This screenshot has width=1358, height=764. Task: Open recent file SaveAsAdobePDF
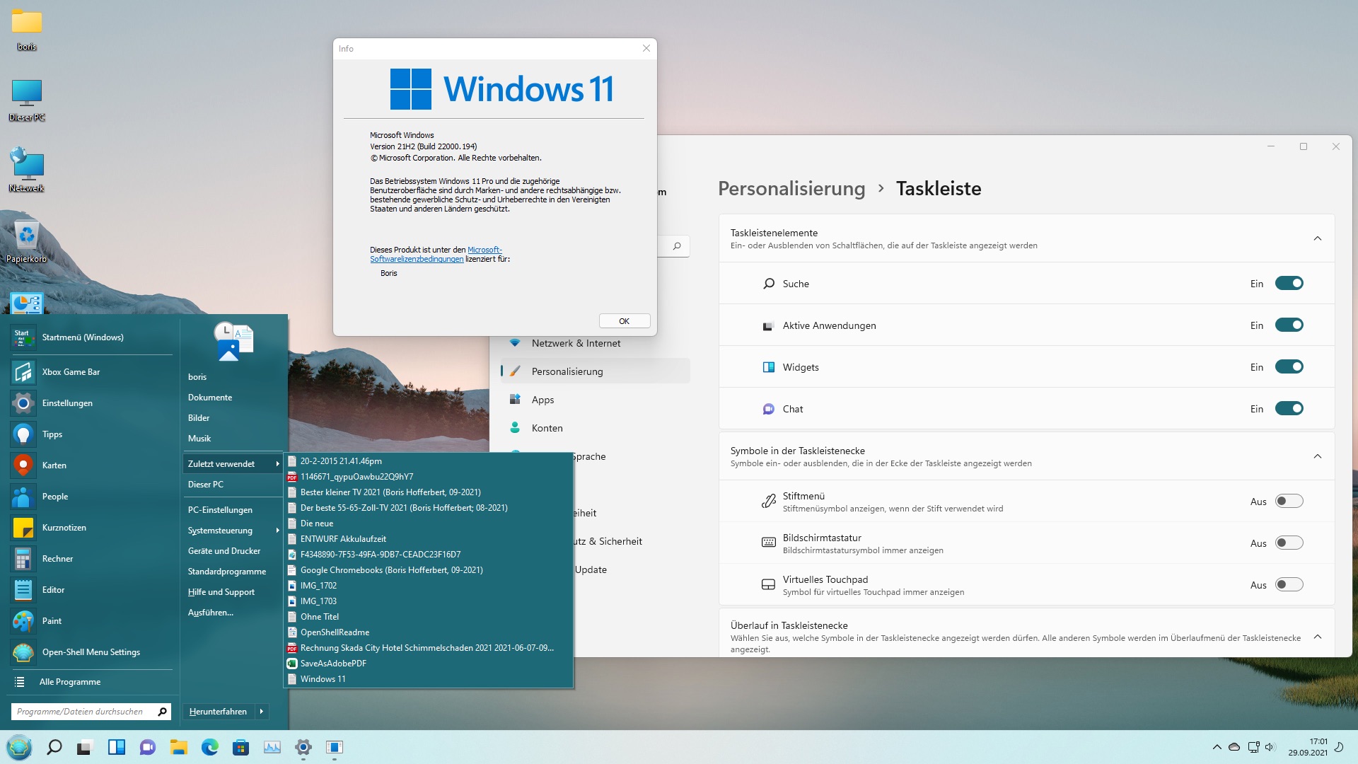point(428,664)
